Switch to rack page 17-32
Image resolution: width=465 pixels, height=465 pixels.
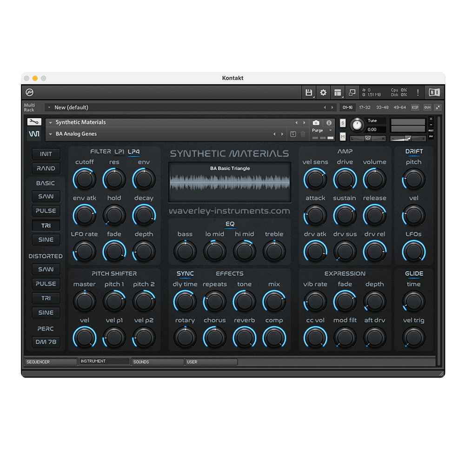pos(365,107)
